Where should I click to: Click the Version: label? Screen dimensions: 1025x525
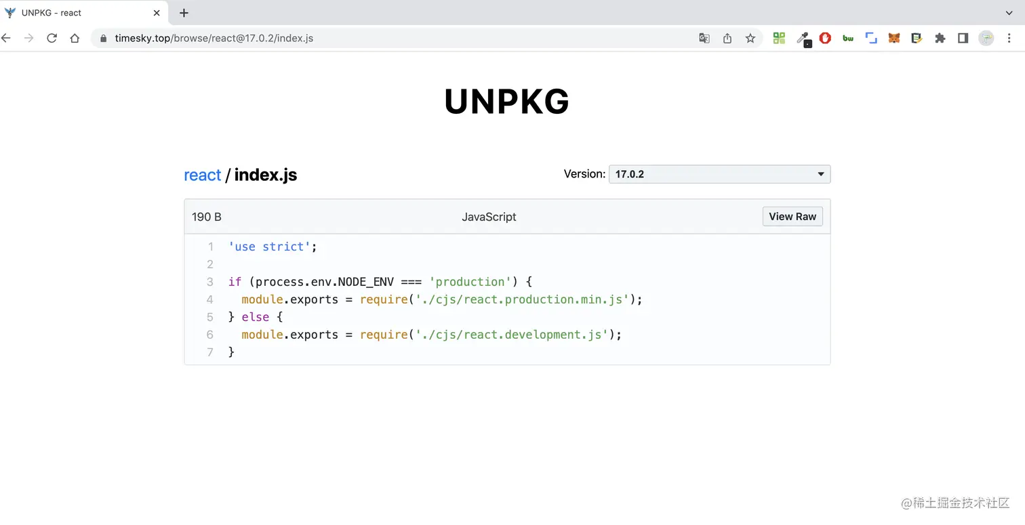pos(584,174)
